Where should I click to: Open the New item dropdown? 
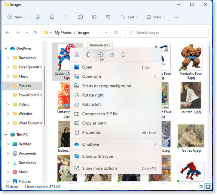click(16, 17)
